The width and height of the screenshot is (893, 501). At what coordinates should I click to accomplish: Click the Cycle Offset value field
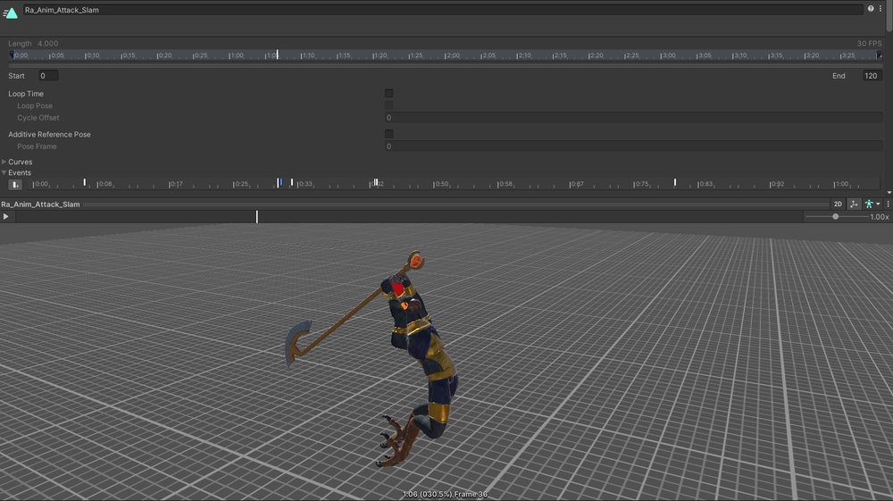pyautogui.click(x=634, y=118)
